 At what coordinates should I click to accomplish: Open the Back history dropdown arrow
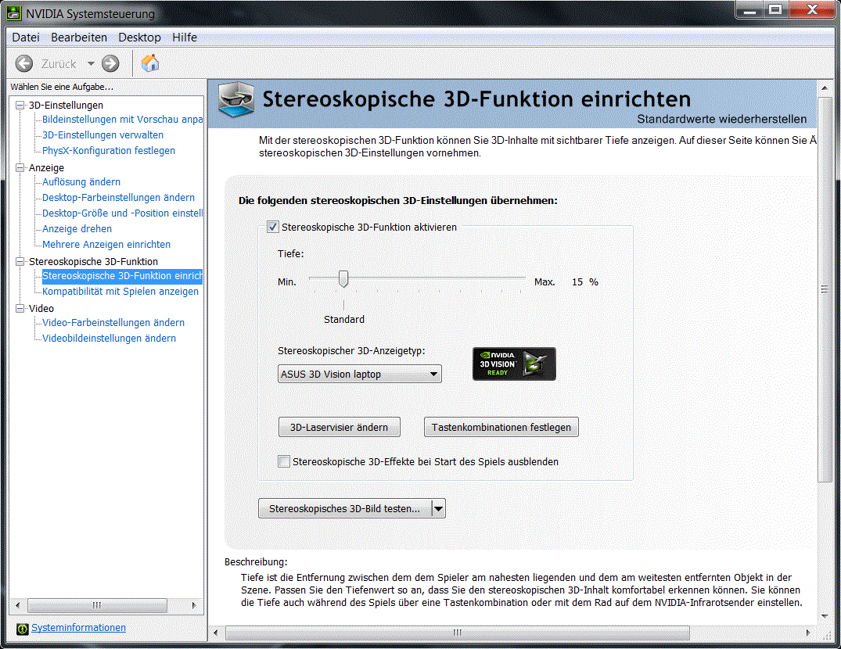coord(91,64)
